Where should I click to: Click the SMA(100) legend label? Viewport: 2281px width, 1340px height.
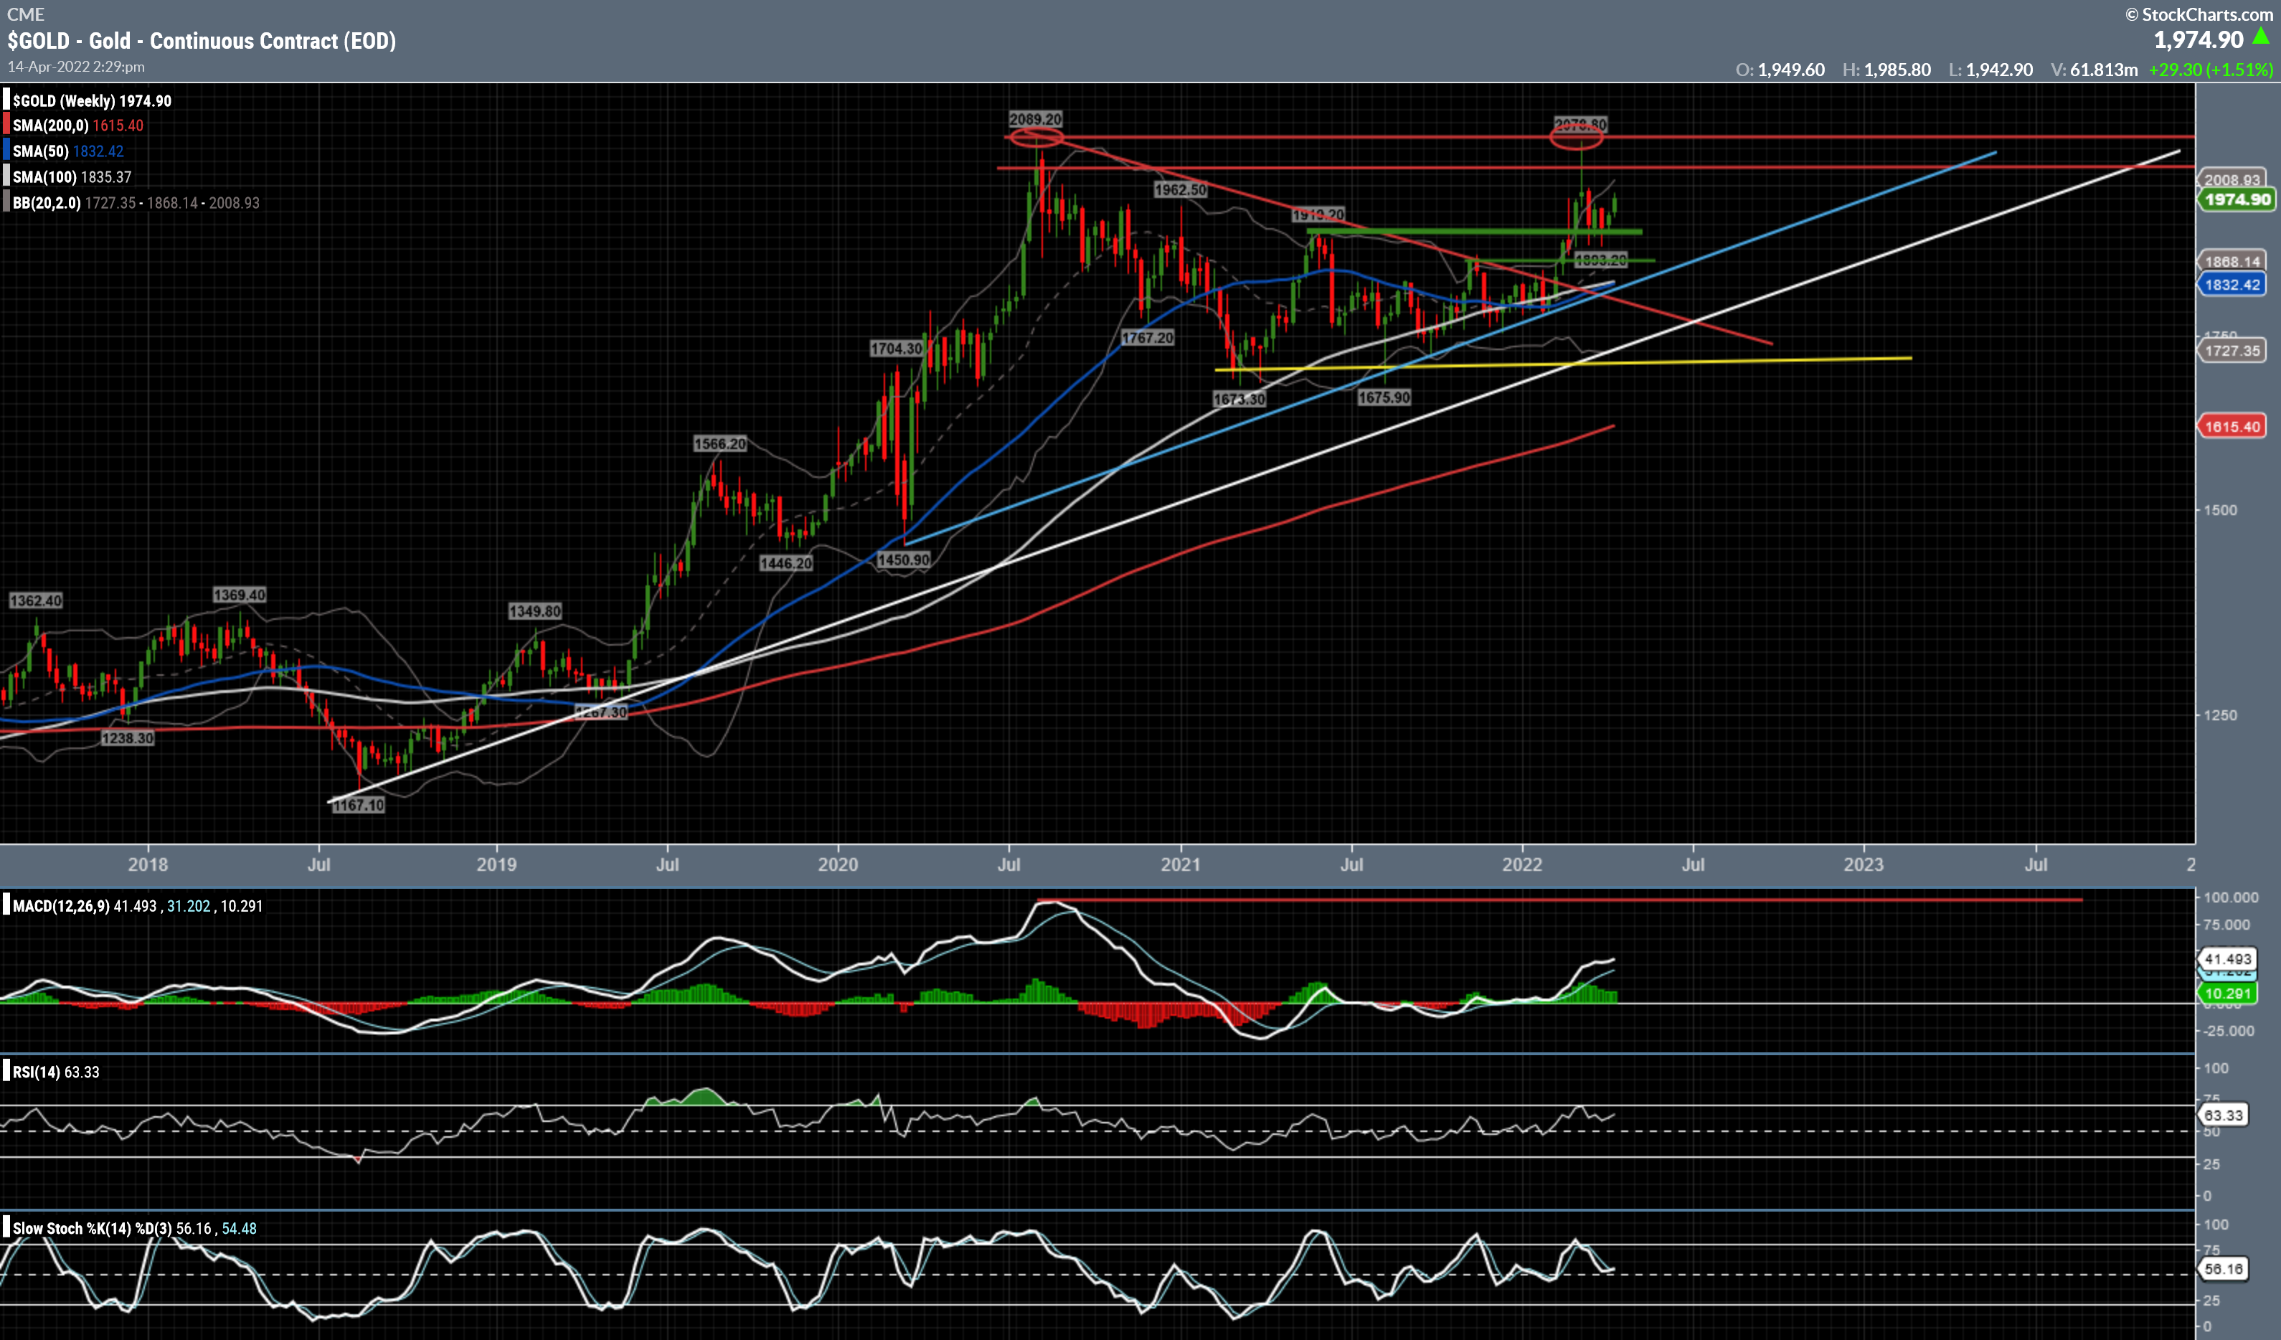[44, 177]
